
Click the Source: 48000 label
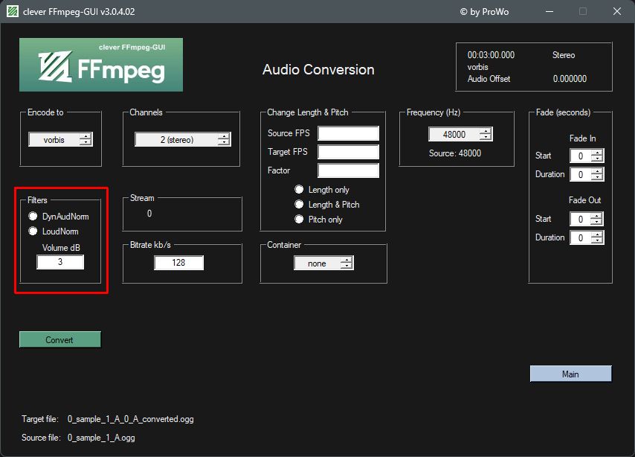coord(455,153)
